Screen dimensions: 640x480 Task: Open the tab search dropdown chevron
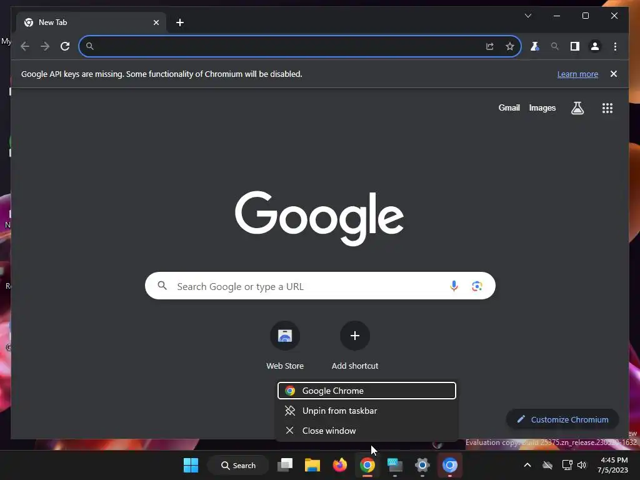[x=528, y=16]
